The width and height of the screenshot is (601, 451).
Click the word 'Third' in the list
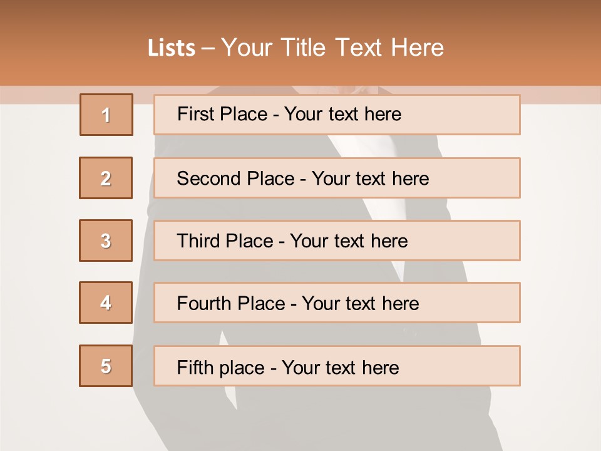click(198, 241)
